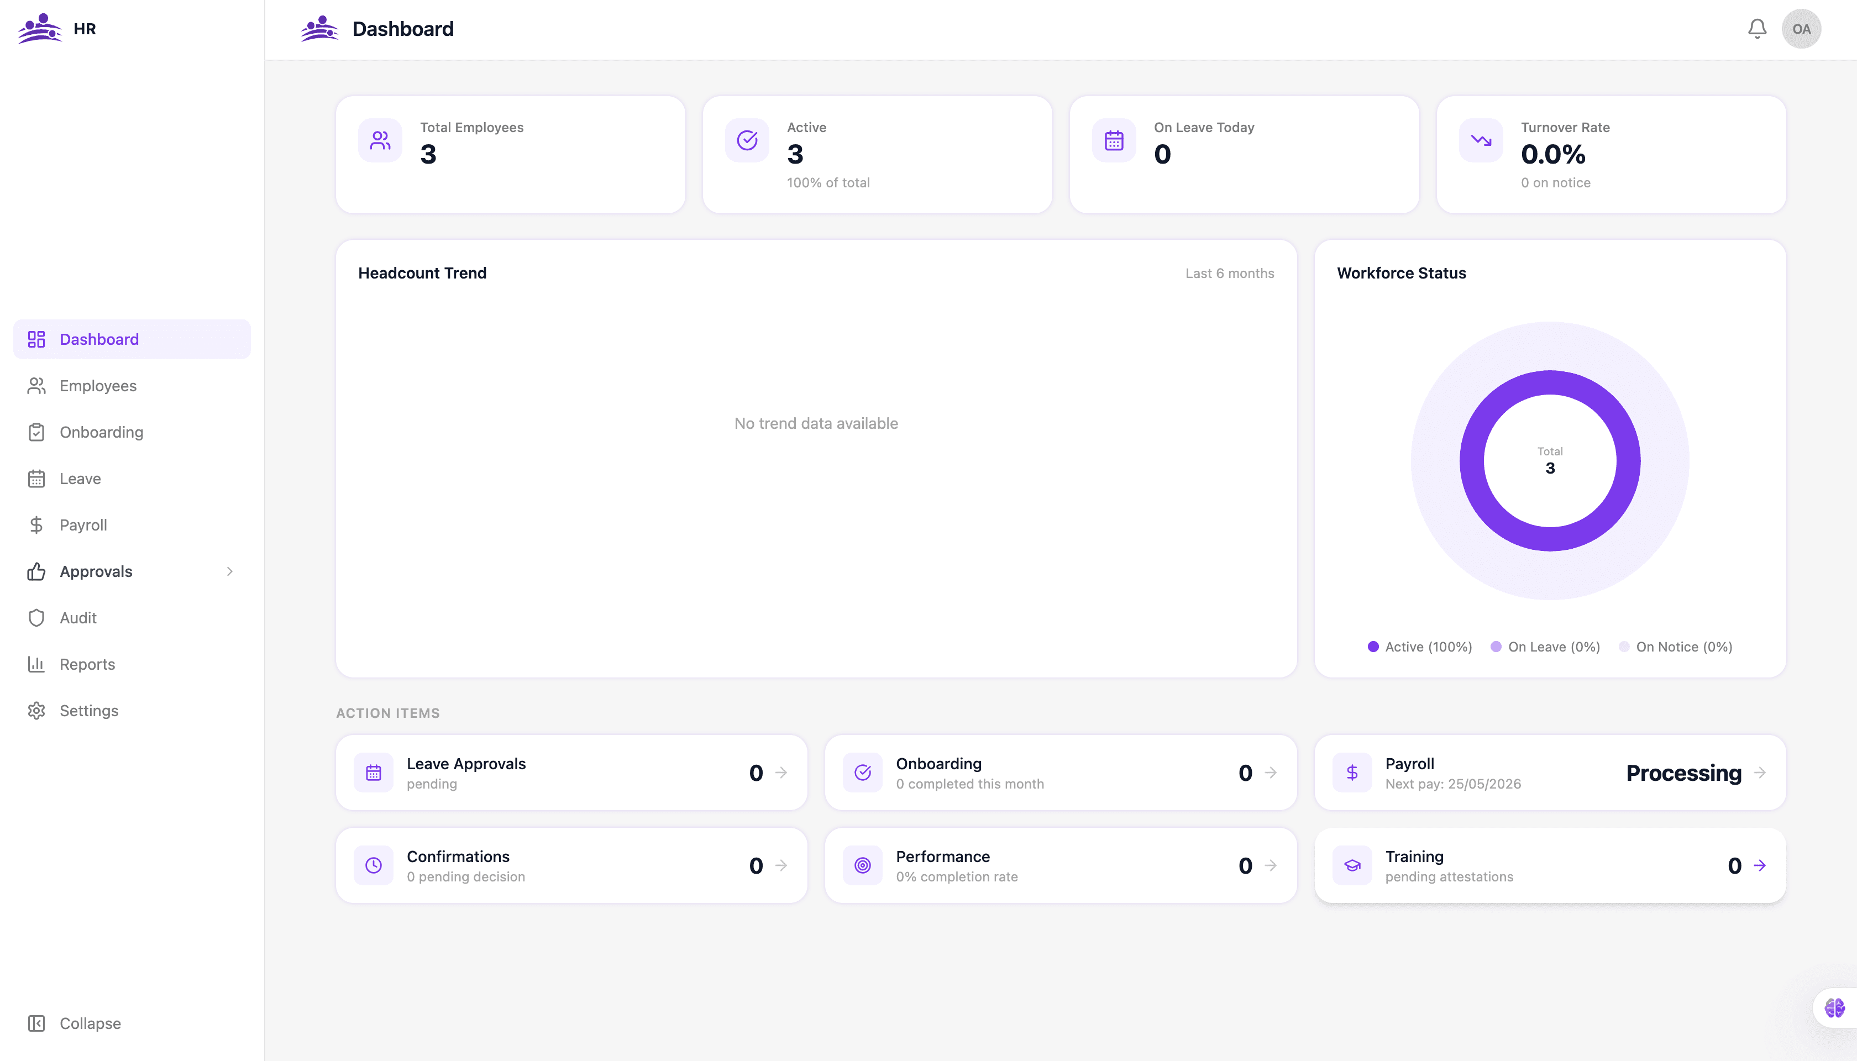Click 'No trend data available' text
This screenshot has height=1061, width=1857.
tap(816, 423)
